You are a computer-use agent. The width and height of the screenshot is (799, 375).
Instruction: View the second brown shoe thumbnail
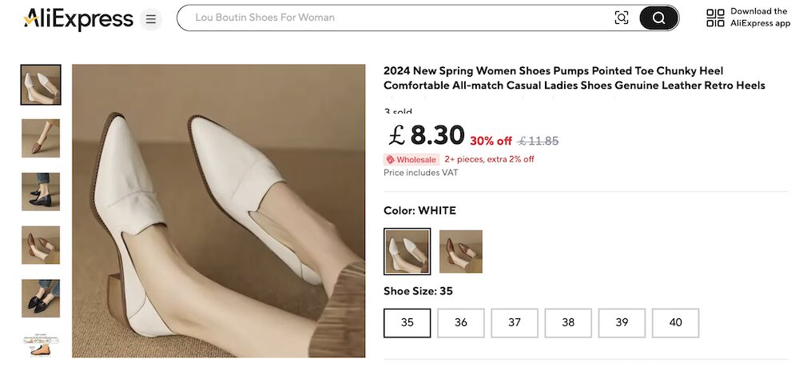pos(41,138)
